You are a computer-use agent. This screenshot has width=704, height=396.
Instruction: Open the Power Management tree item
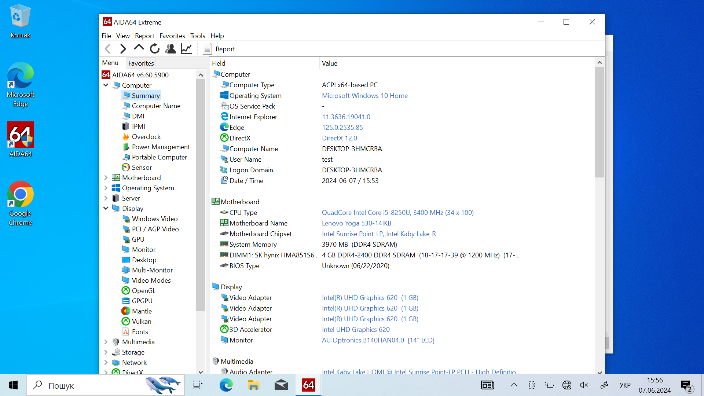(161, 147)
